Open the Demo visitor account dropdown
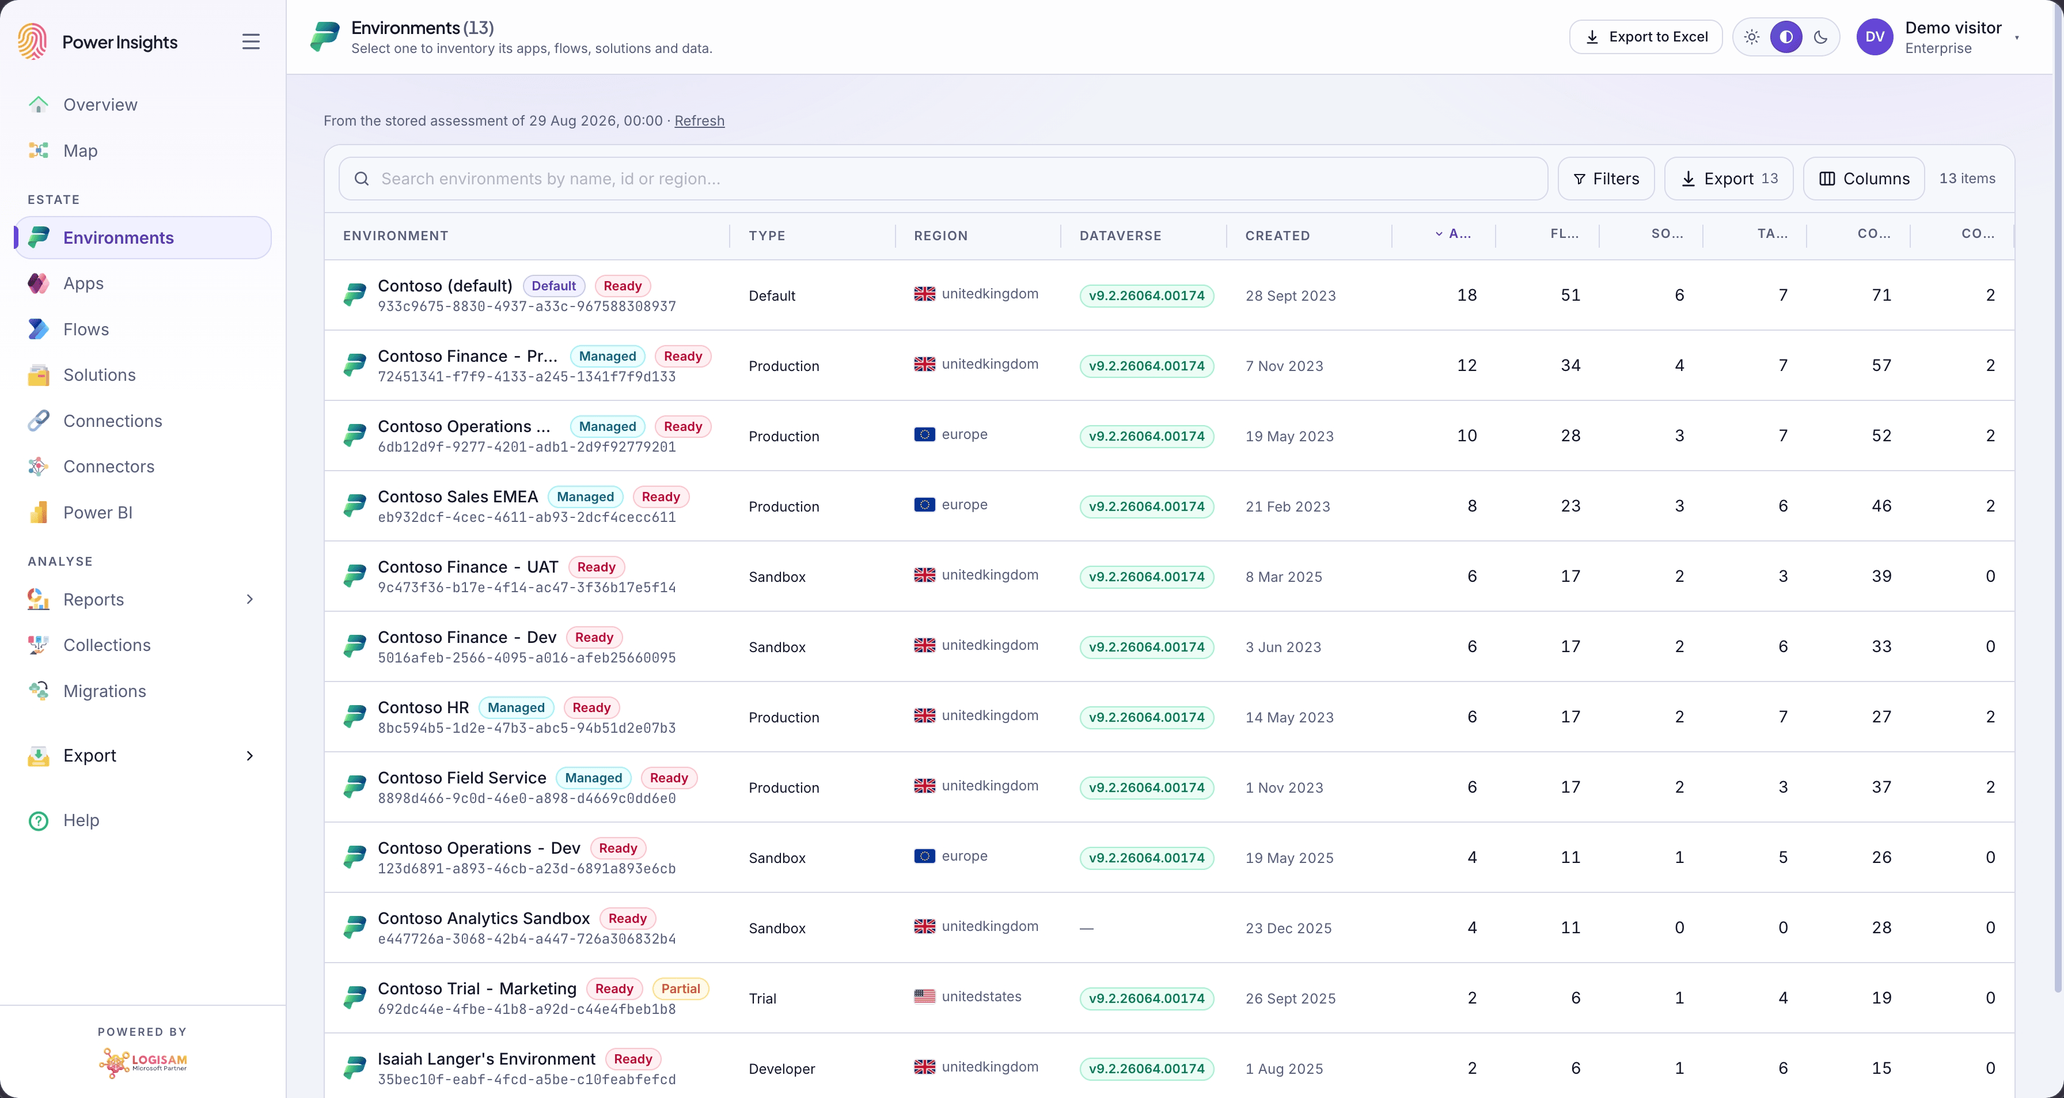Viewport: 2064px width, 1098px height. [x=1937, y=37]
